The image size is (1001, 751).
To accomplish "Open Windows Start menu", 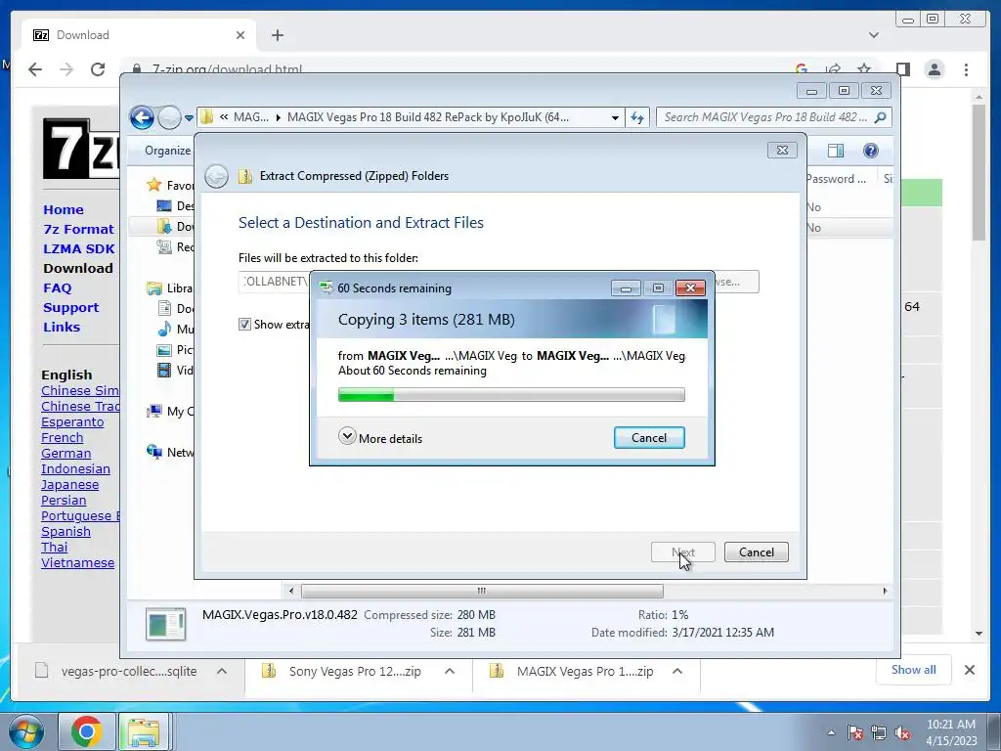I will tap(25, 731).
